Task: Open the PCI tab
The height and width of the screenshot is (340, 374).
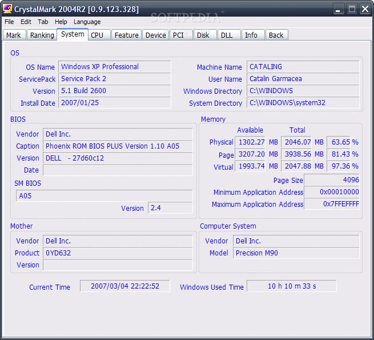Action: 178,35
